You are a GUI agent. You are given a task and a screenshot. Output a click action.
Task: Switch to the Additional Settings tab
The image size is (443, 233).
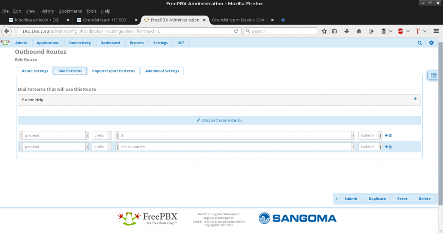point(162,71)
